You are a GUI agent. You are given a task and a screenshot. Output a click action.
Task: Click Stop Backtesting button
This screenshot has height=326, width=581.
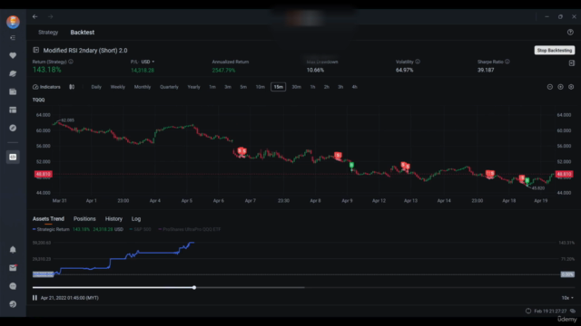coord(555,51)
